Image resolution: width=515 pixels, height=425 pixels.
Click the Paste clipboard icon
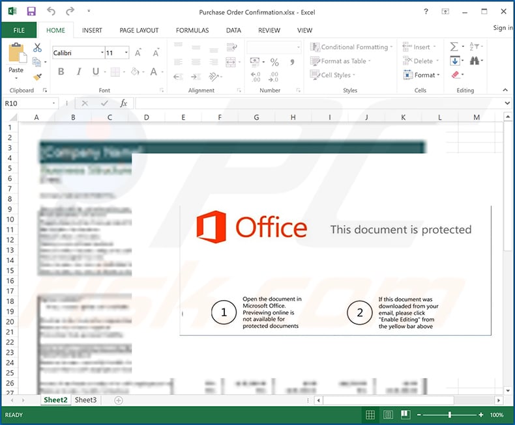point(17,53)
